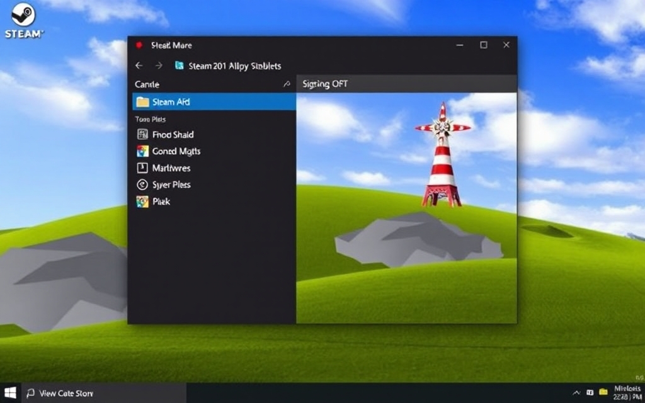
Task: Go forward with the right arrow button
Action: coord(159,65)
